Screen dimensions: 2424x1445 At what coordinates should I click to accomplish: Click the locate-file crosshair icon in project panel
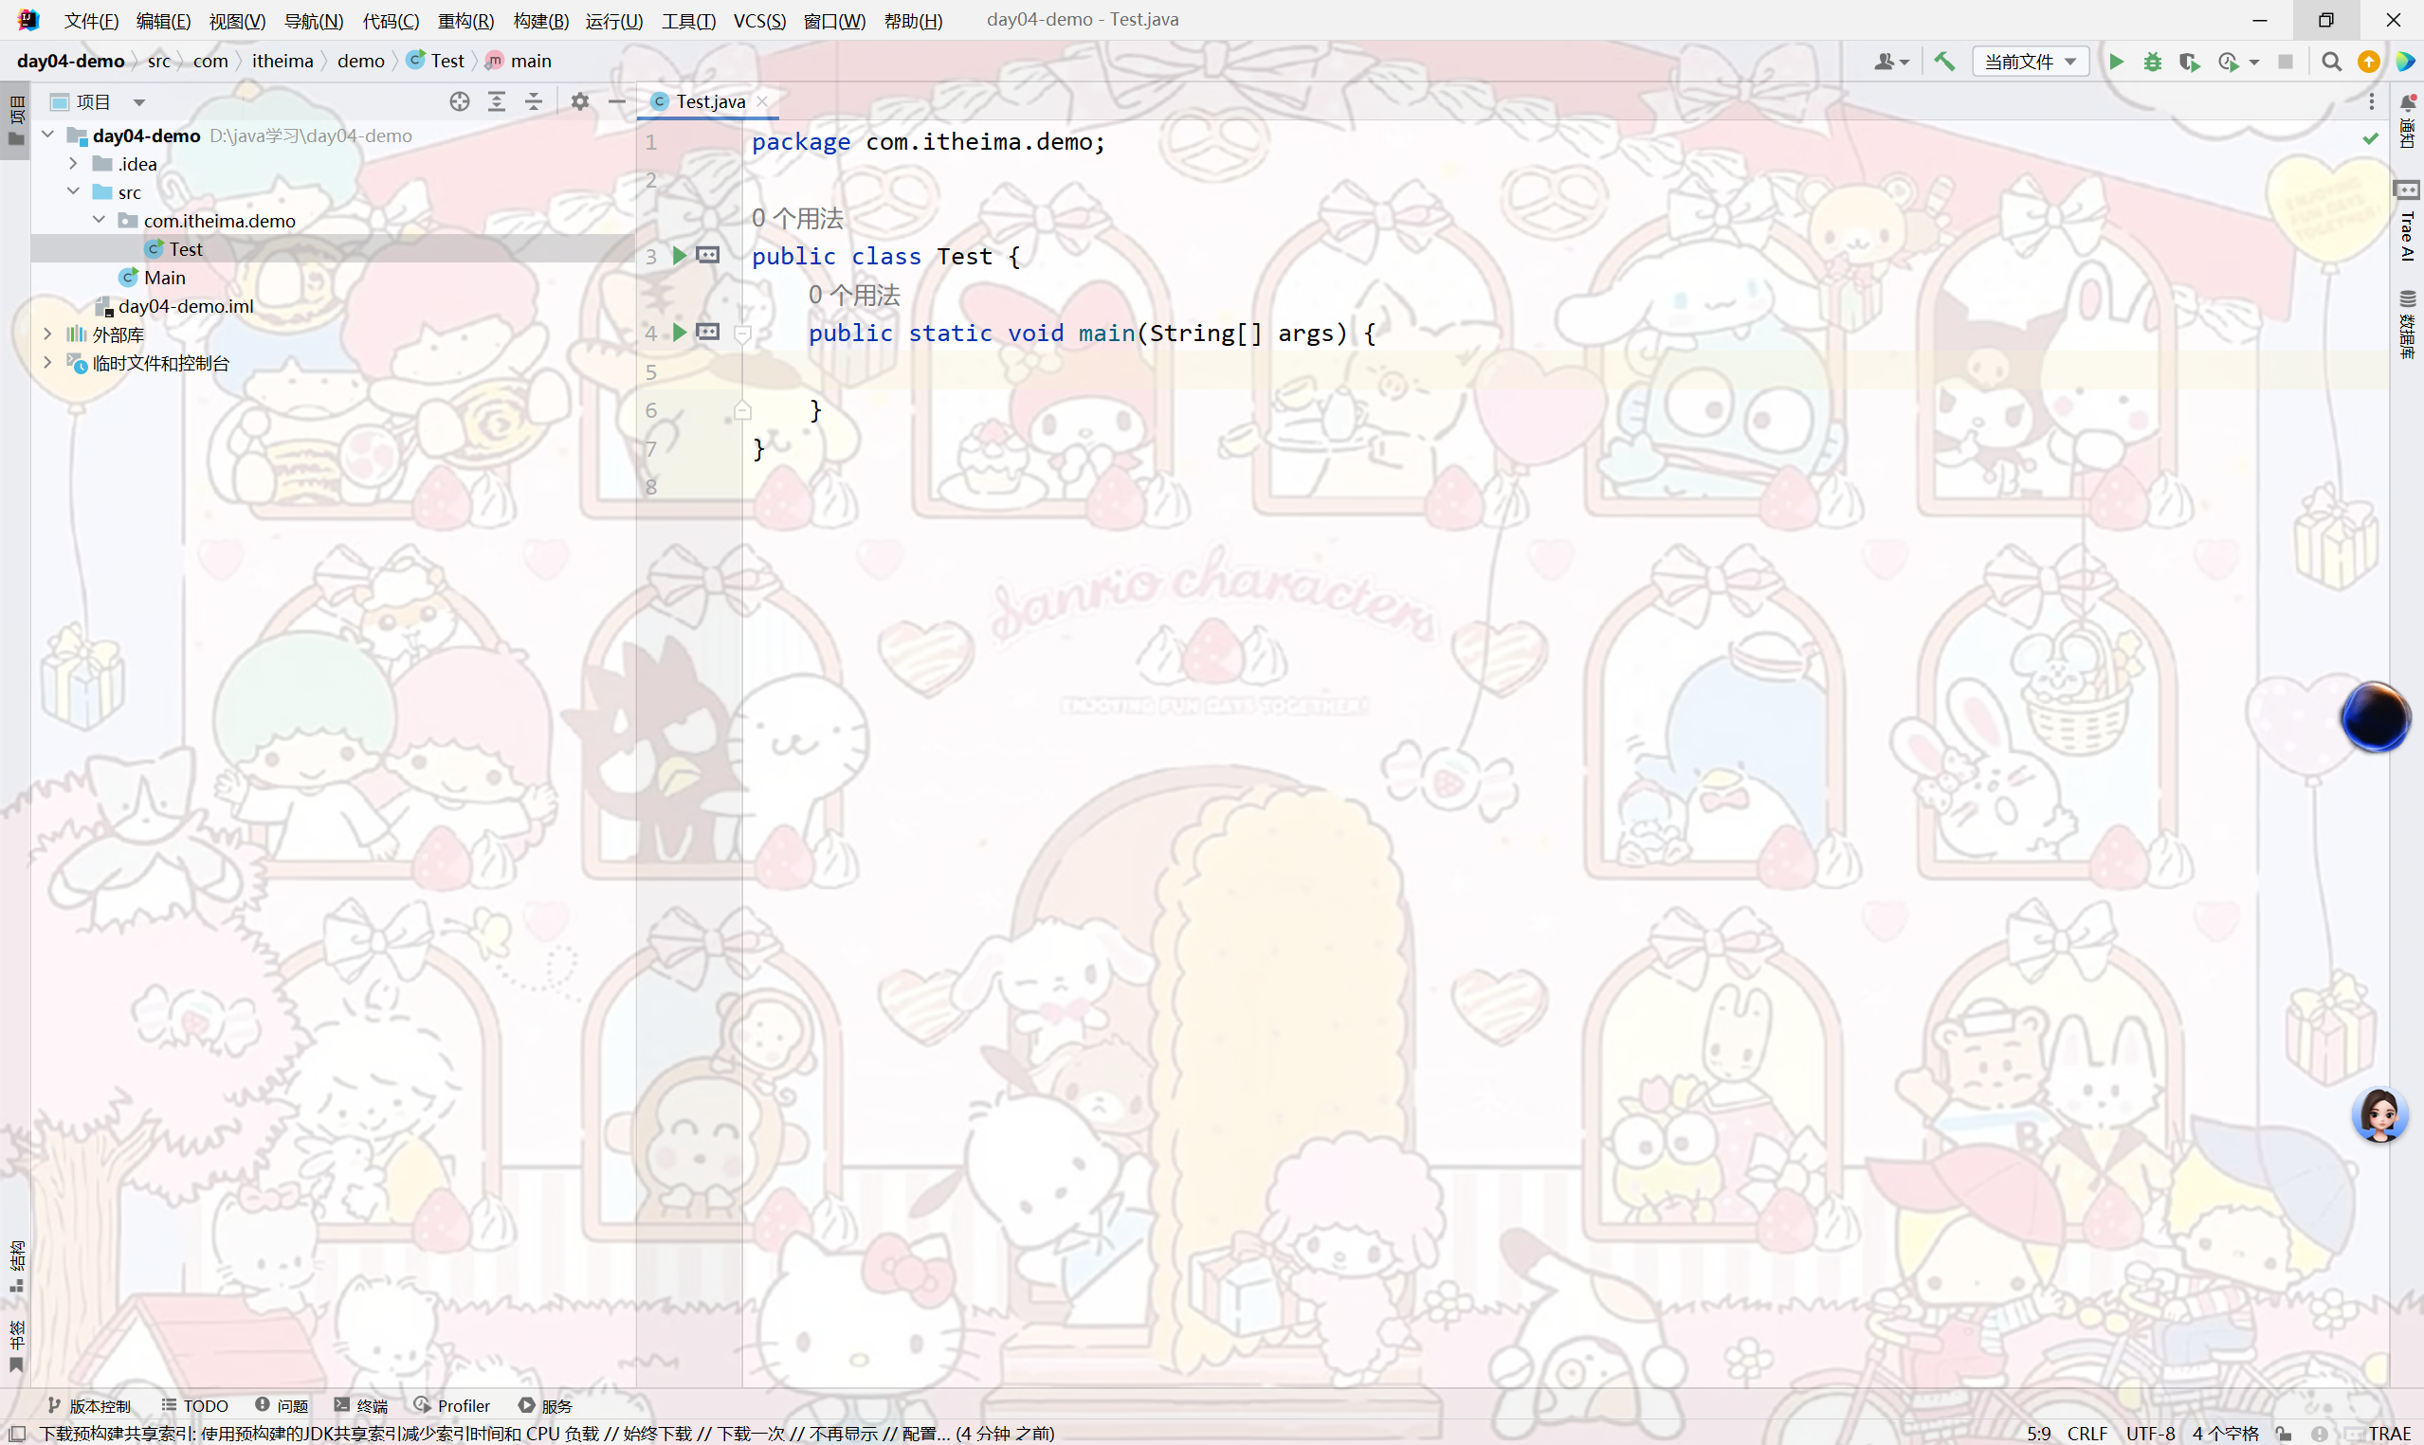pos(460,101)
